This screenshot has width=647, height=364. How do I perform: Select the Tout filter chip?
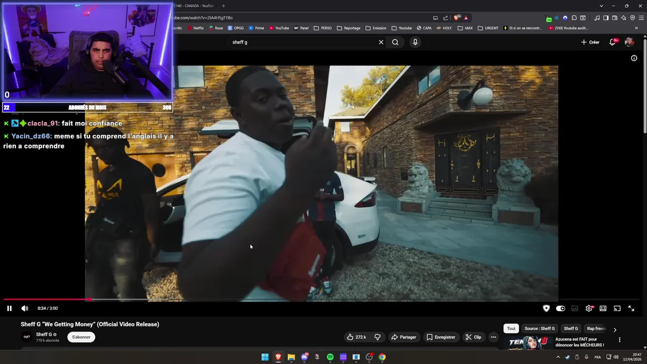[x=511, y=329]
